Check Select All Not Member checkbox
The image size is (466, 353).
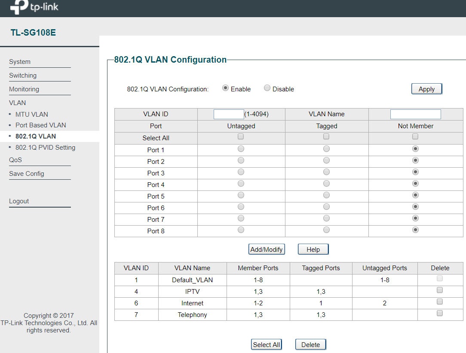click(x=415, y=136)
